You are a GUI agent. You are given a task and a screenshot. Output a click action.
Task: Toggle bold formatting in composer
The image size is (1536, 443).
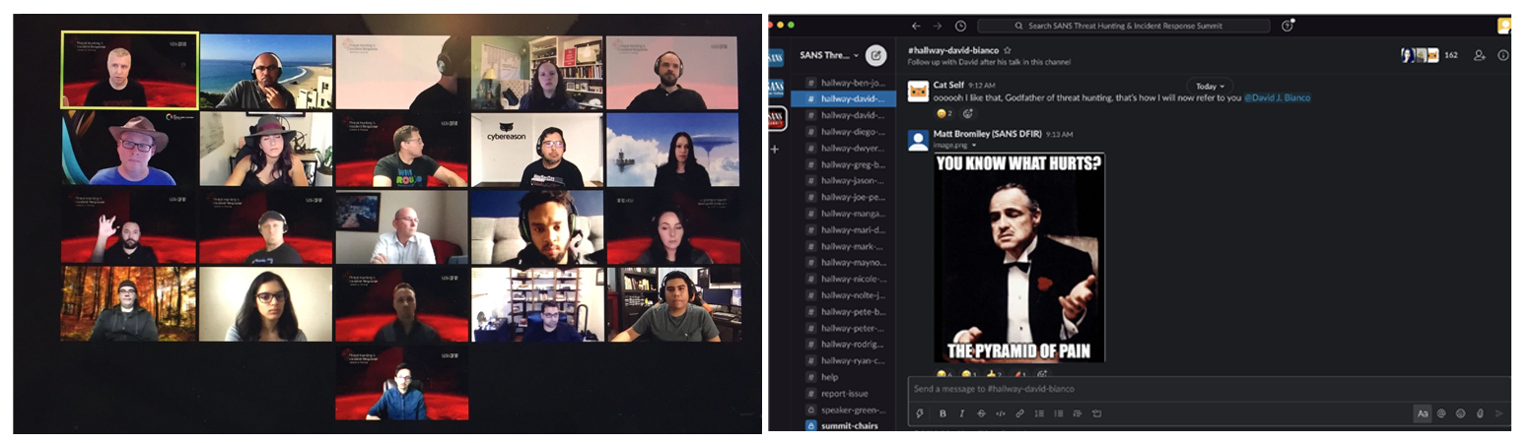click(x=943, y=413)
